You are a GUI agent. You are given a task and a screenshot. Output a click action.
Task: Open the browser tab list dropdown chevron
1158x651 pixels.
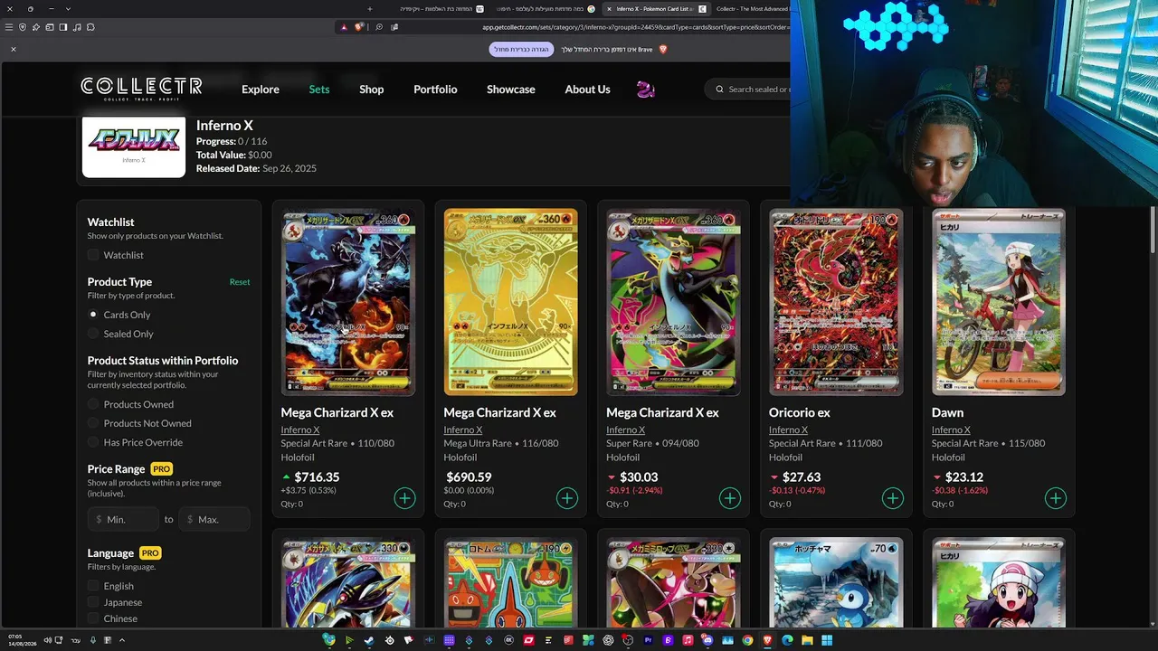click(68, 9)
